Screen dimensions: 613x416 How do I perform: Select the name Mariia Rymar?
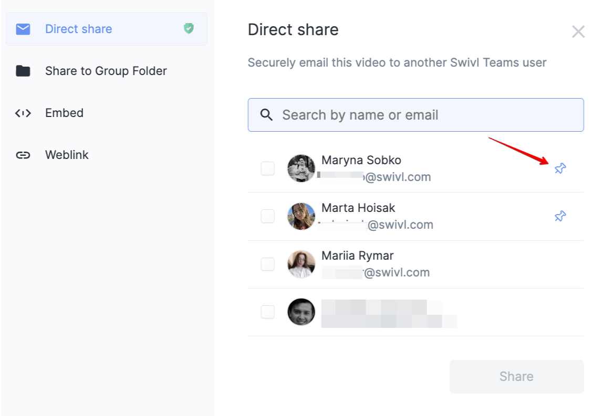(x=357, y=255)
